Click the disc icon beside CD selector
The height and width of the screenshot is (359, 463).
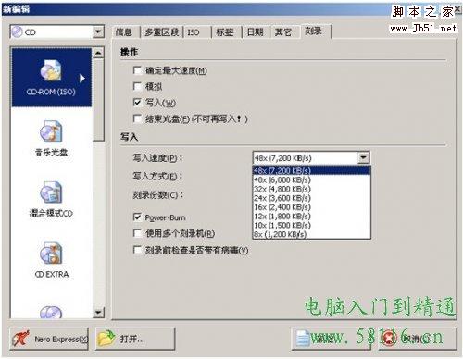[17, 31]
